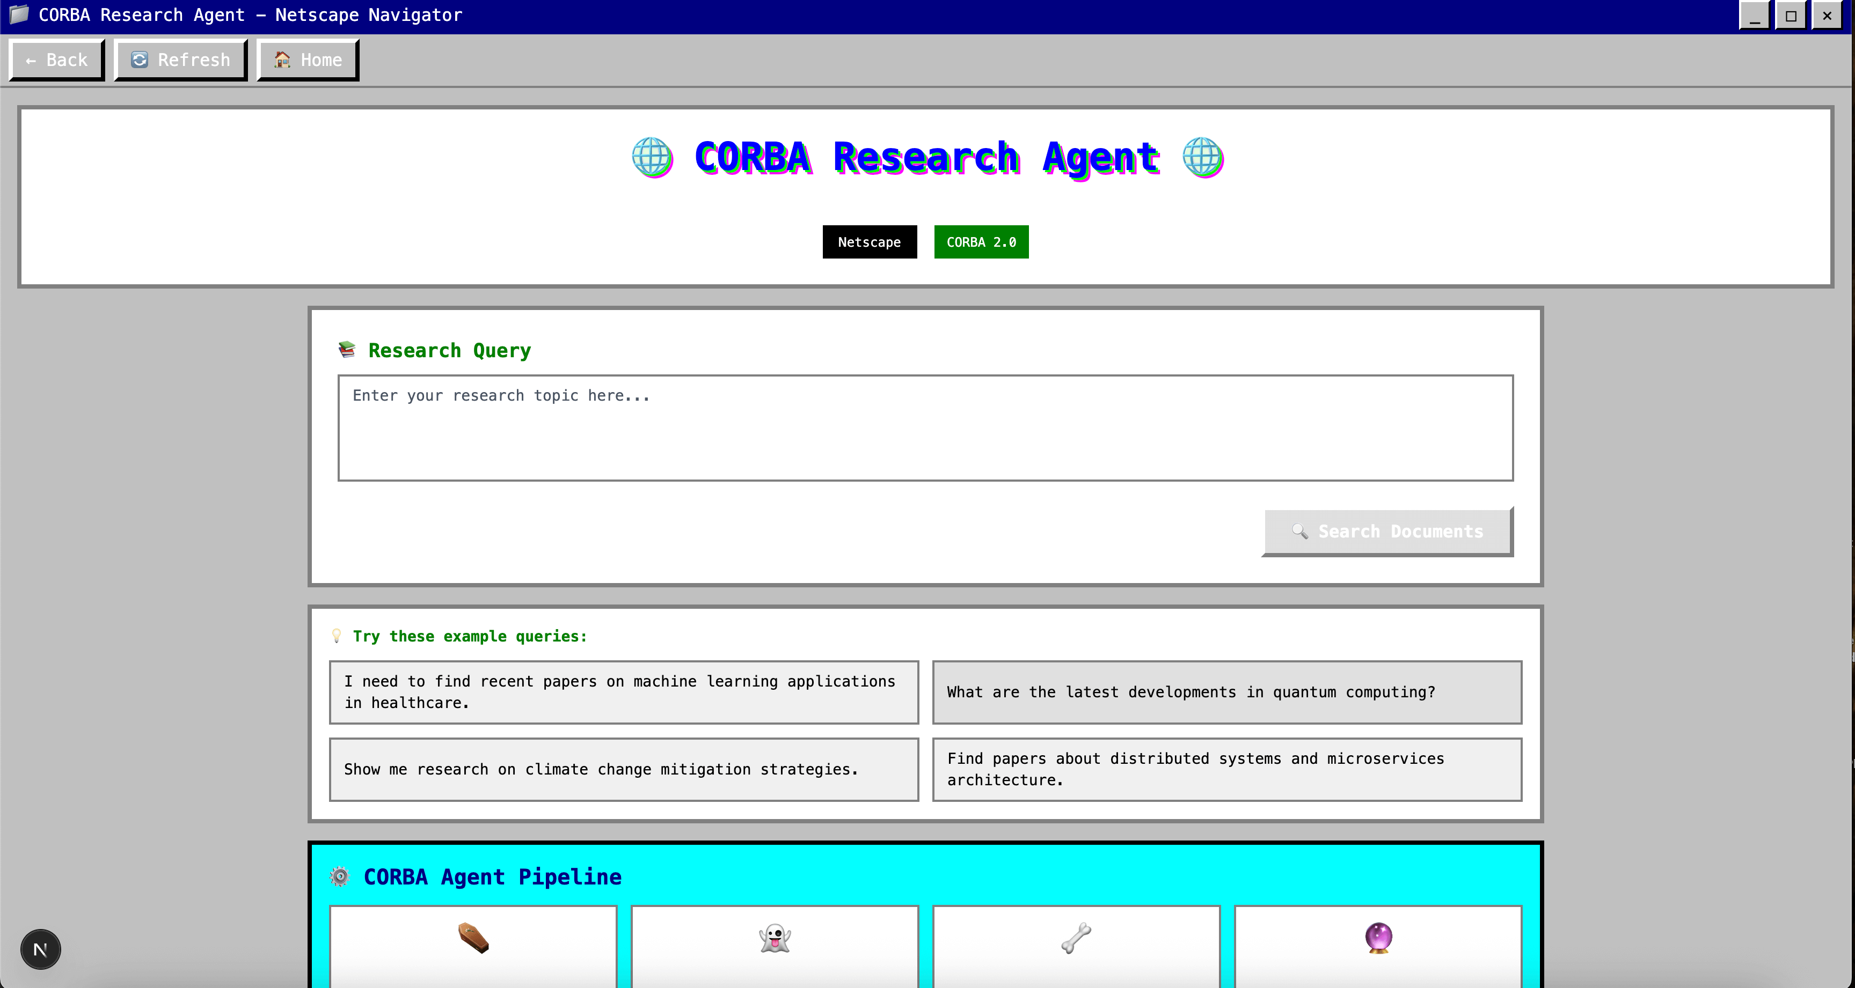Click the Search Documents button

1387,531
